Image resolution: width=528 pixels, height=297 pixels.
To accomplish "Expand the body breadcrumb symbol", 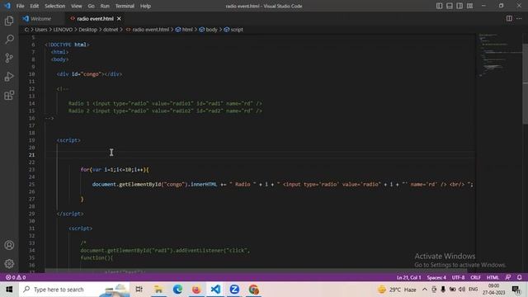I will pyautogui.click(x=208, y=30).
